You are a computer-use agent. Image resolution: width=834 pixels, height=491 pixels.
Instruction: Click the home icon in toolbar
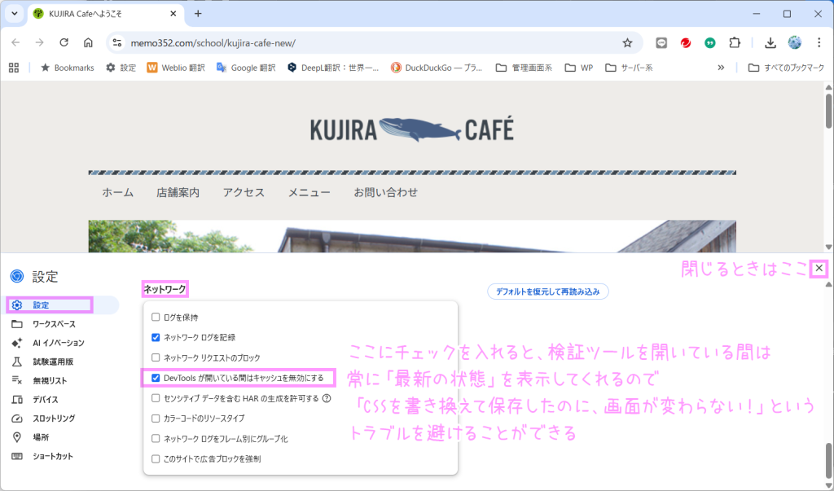coord(88,43)
